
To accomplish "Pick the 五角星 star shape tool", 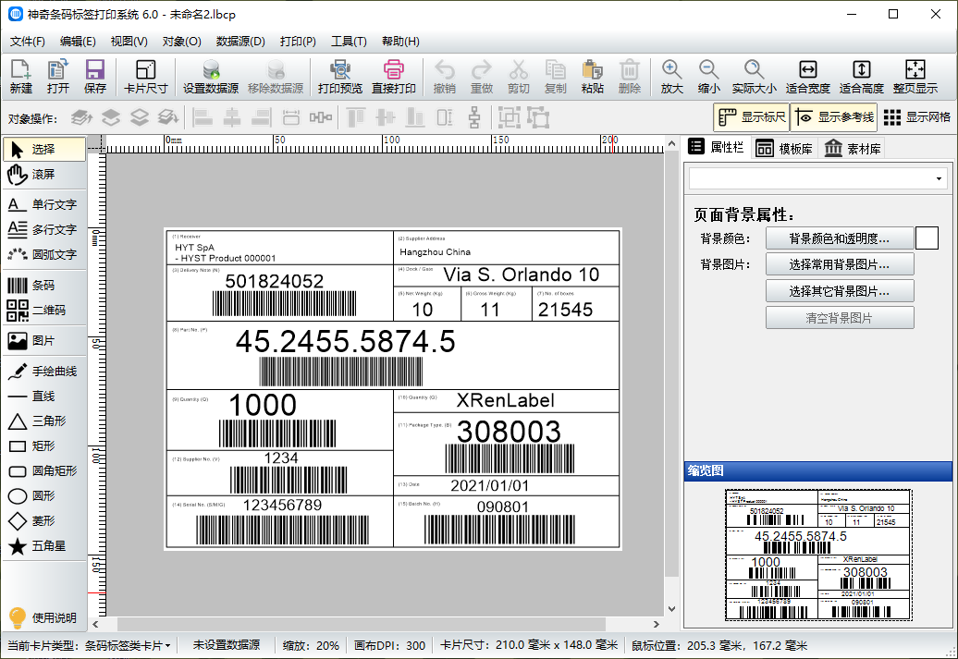I will 43,546.
